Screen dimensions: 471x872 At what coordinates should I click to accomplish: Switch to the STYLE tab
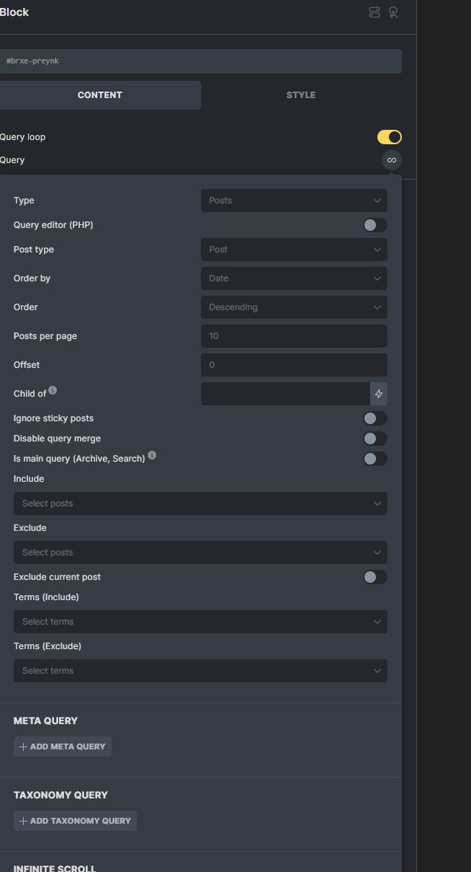pos(301,95)
